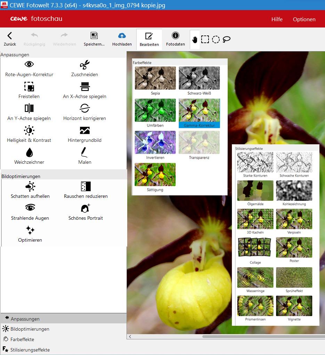Screen dimensions: 325x355
Task: Switch to Bildoptimierungen section at bottom
Action: (x=63, y=329)
